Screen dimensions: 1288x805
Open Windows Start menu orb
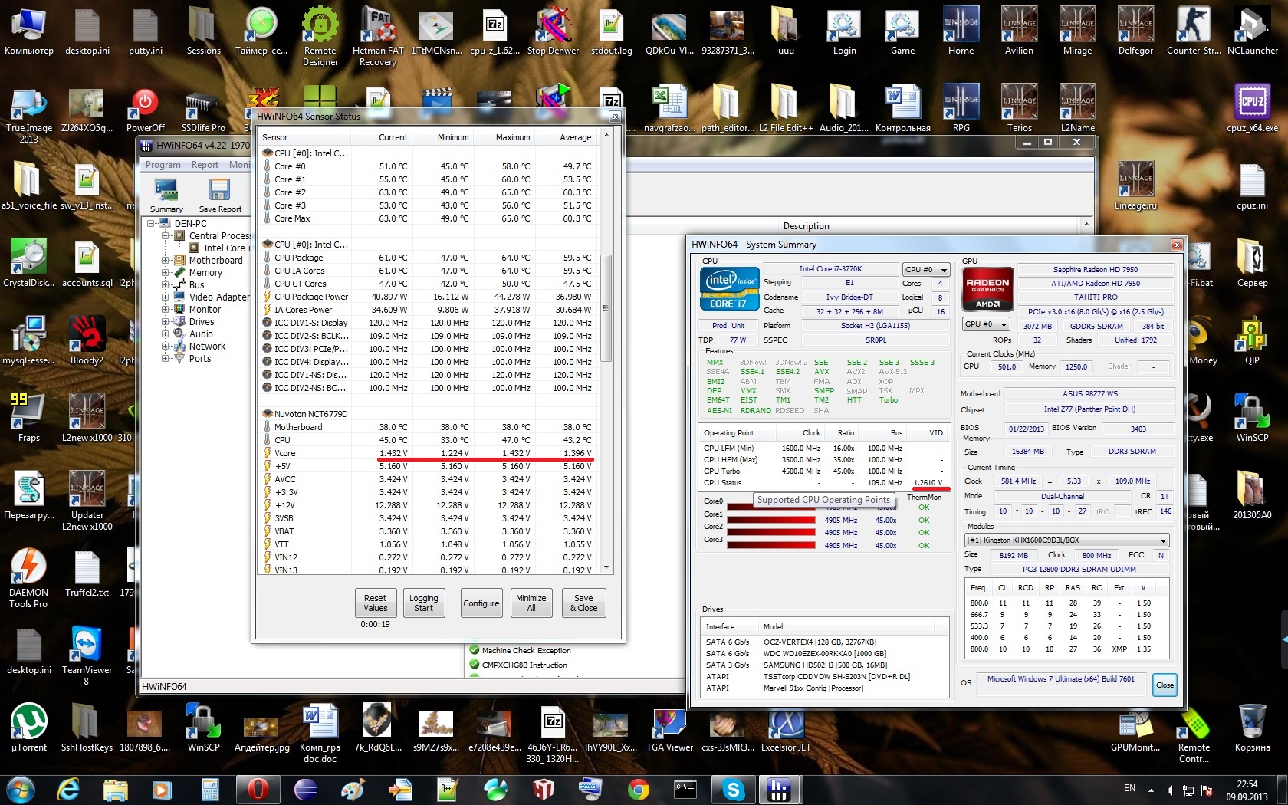click(21, 788)
